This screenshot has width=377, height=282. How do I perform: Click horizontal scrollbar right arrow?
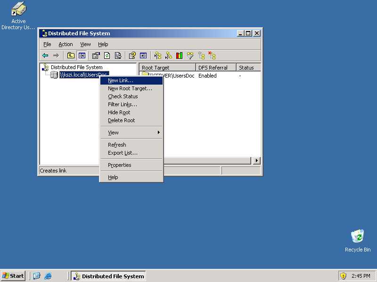(256, 160)
